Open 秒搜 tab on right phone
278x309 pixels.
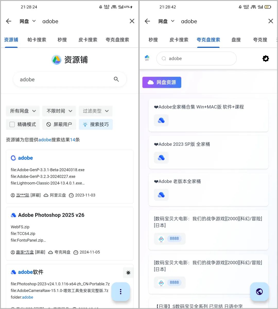coord(153,40)
